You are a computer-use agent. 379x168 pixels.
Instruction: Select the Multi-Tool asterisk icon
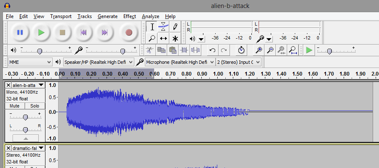point(175,39)
